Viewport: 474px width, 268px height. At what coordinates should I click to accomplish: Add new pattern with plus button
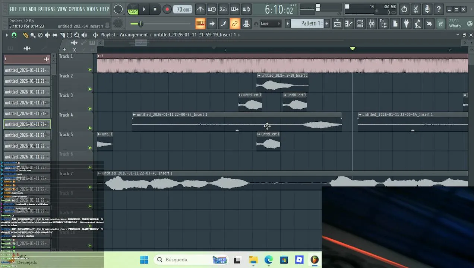pyautogui.click(x=326, y=23)
